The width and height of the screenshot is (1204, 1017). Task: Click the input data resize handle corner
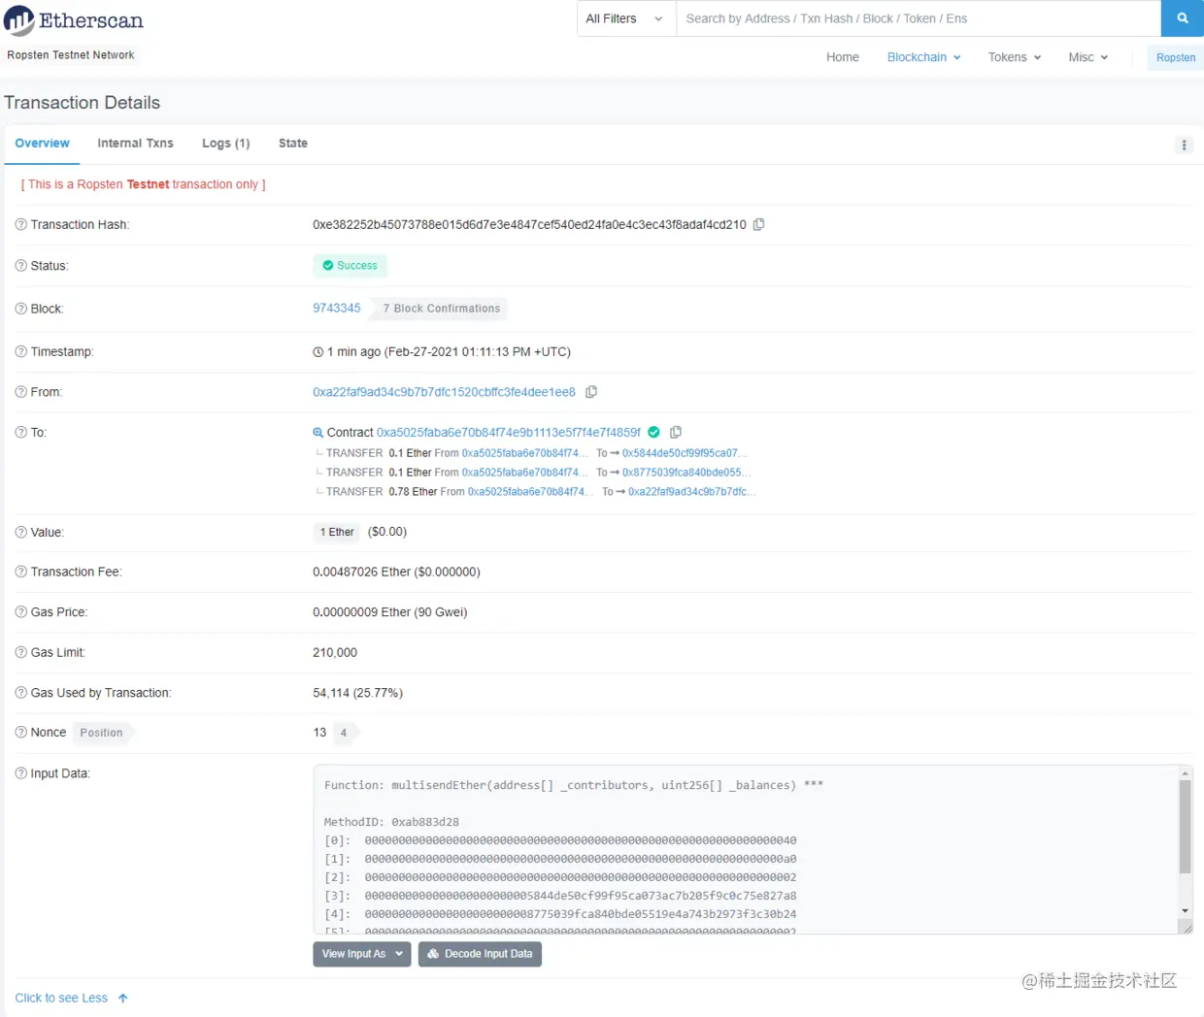(1186, 928)
